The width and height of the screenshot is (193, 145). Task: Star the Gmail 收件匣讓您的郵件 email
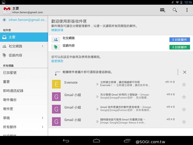(184, 109)
